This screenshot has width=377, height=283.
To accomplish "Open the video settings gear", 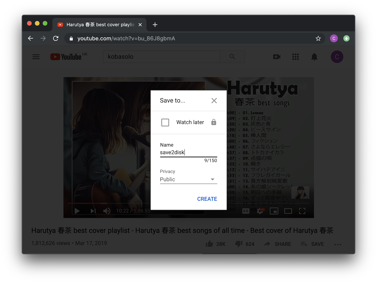I will click(260, 211).
